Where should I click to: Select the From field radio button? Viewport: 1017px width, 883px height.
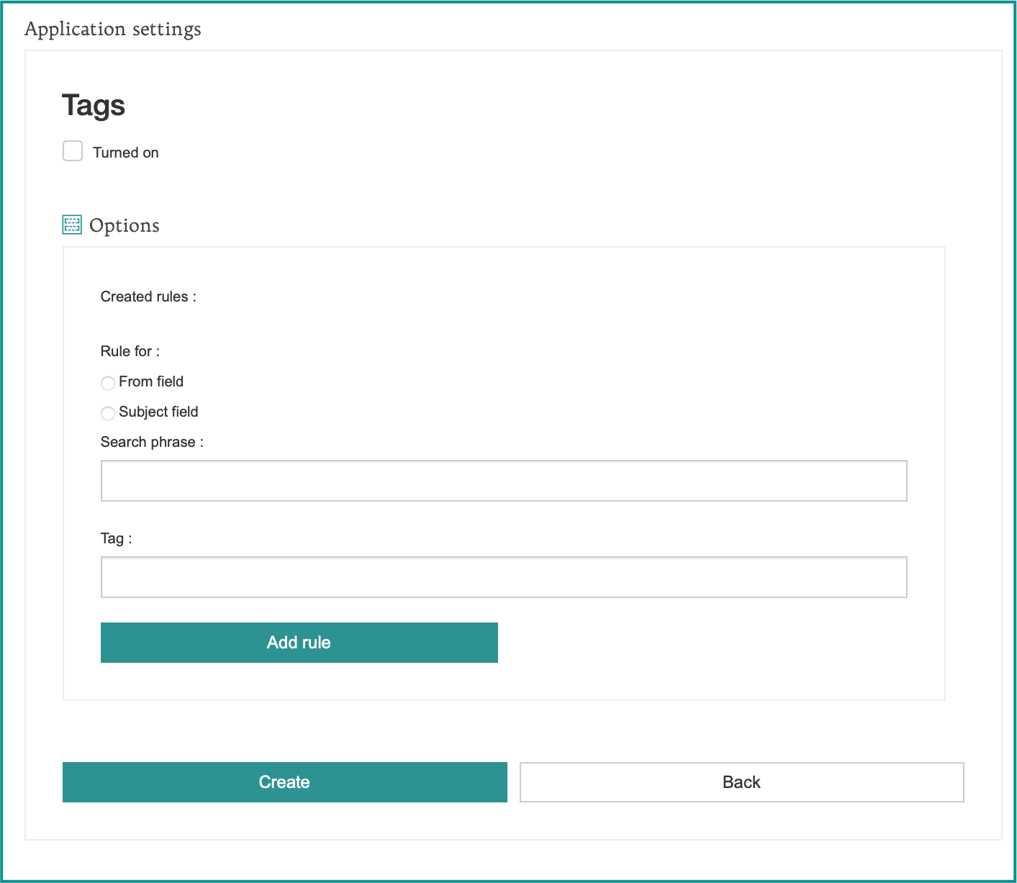point(107,383)
